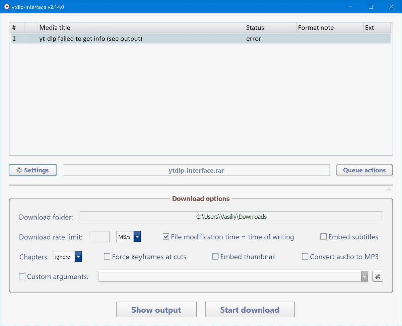Expand the Chapters ignore dropdown
This screenshot has width=402, height=326.
pyautogui.click(x=78, y=257)
